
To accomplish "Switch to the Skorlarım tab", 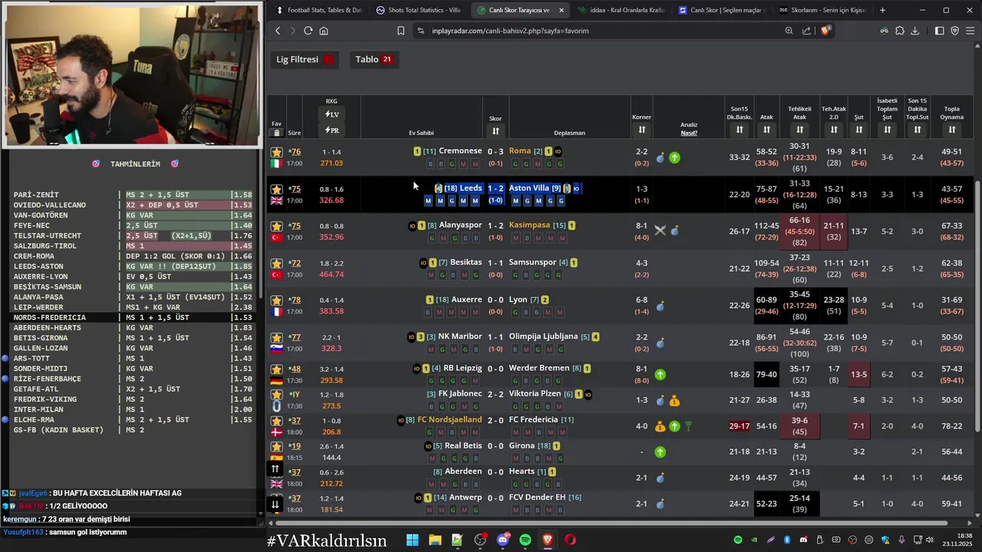I will click(822, 10).
